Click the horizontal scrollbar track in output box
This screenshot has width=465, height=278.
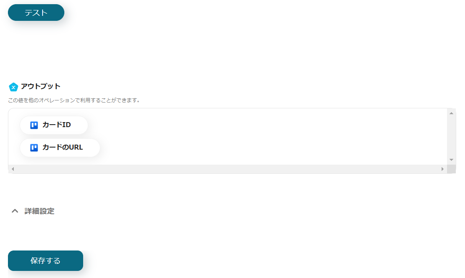tap(227, 169)
